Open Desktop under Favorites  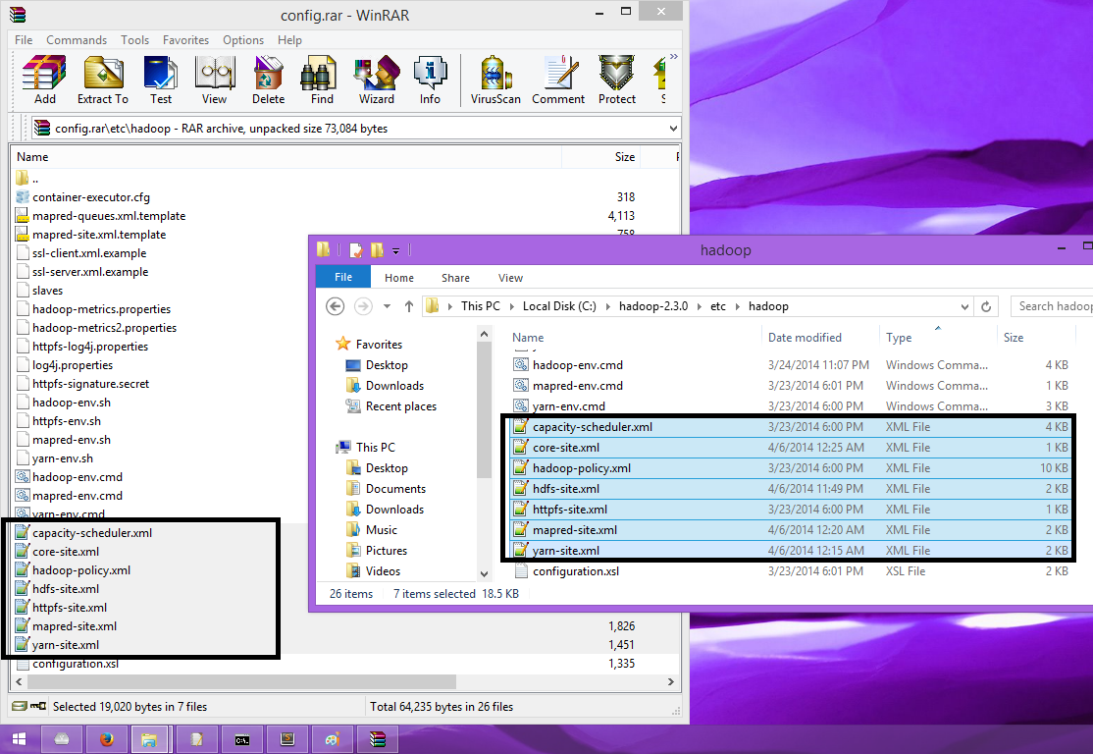click(377, 365)
